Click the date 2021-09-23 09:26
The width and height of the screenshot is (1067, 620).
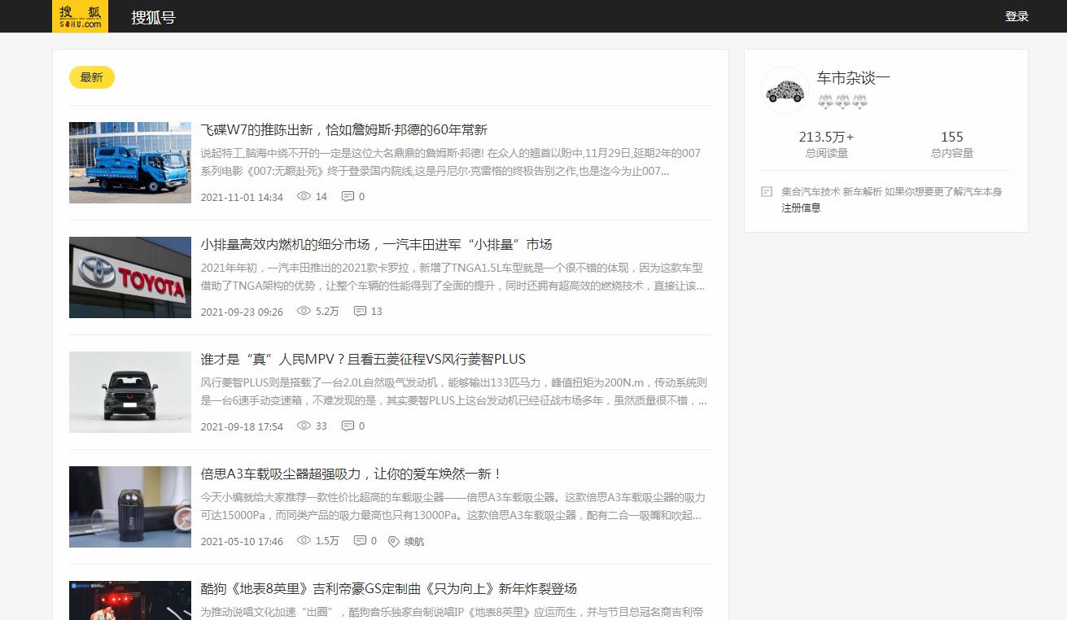242,312
